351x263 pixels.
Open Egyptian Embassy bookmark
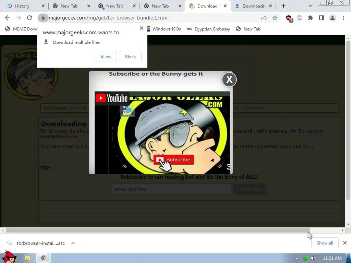(208, 29)
